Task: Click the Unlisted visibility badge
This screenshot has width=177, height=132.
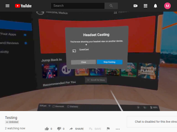Action: pyautogui.click(x=12, y=122)
